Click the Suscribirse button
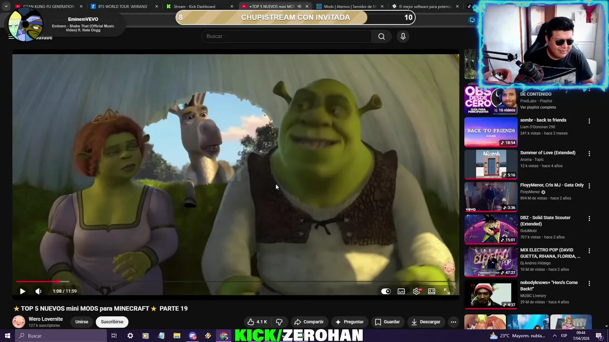This screenshot has width=609, height=342. pos(112,322)
